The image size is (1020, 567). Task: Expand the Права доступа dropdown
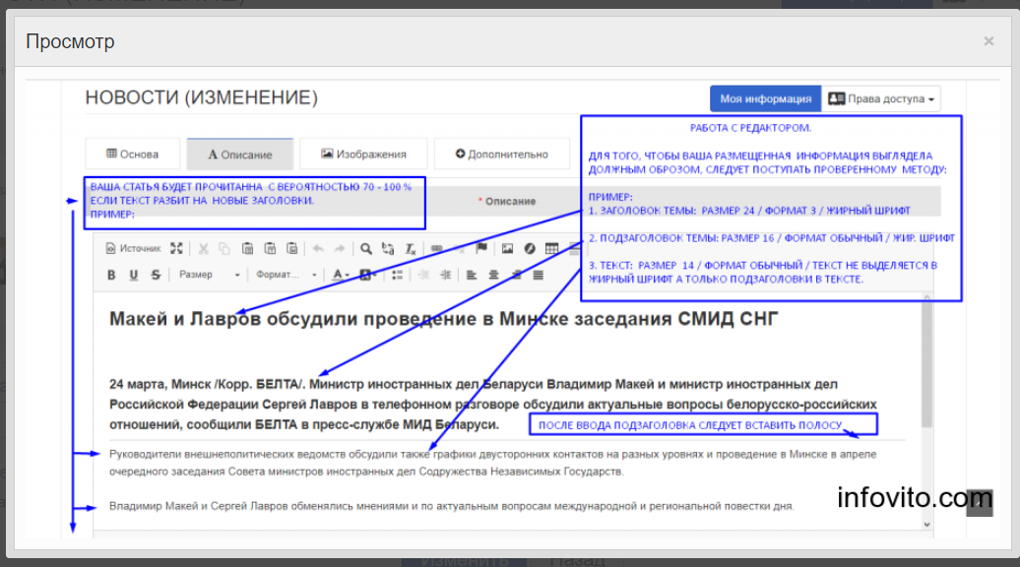tap(881, 98)
